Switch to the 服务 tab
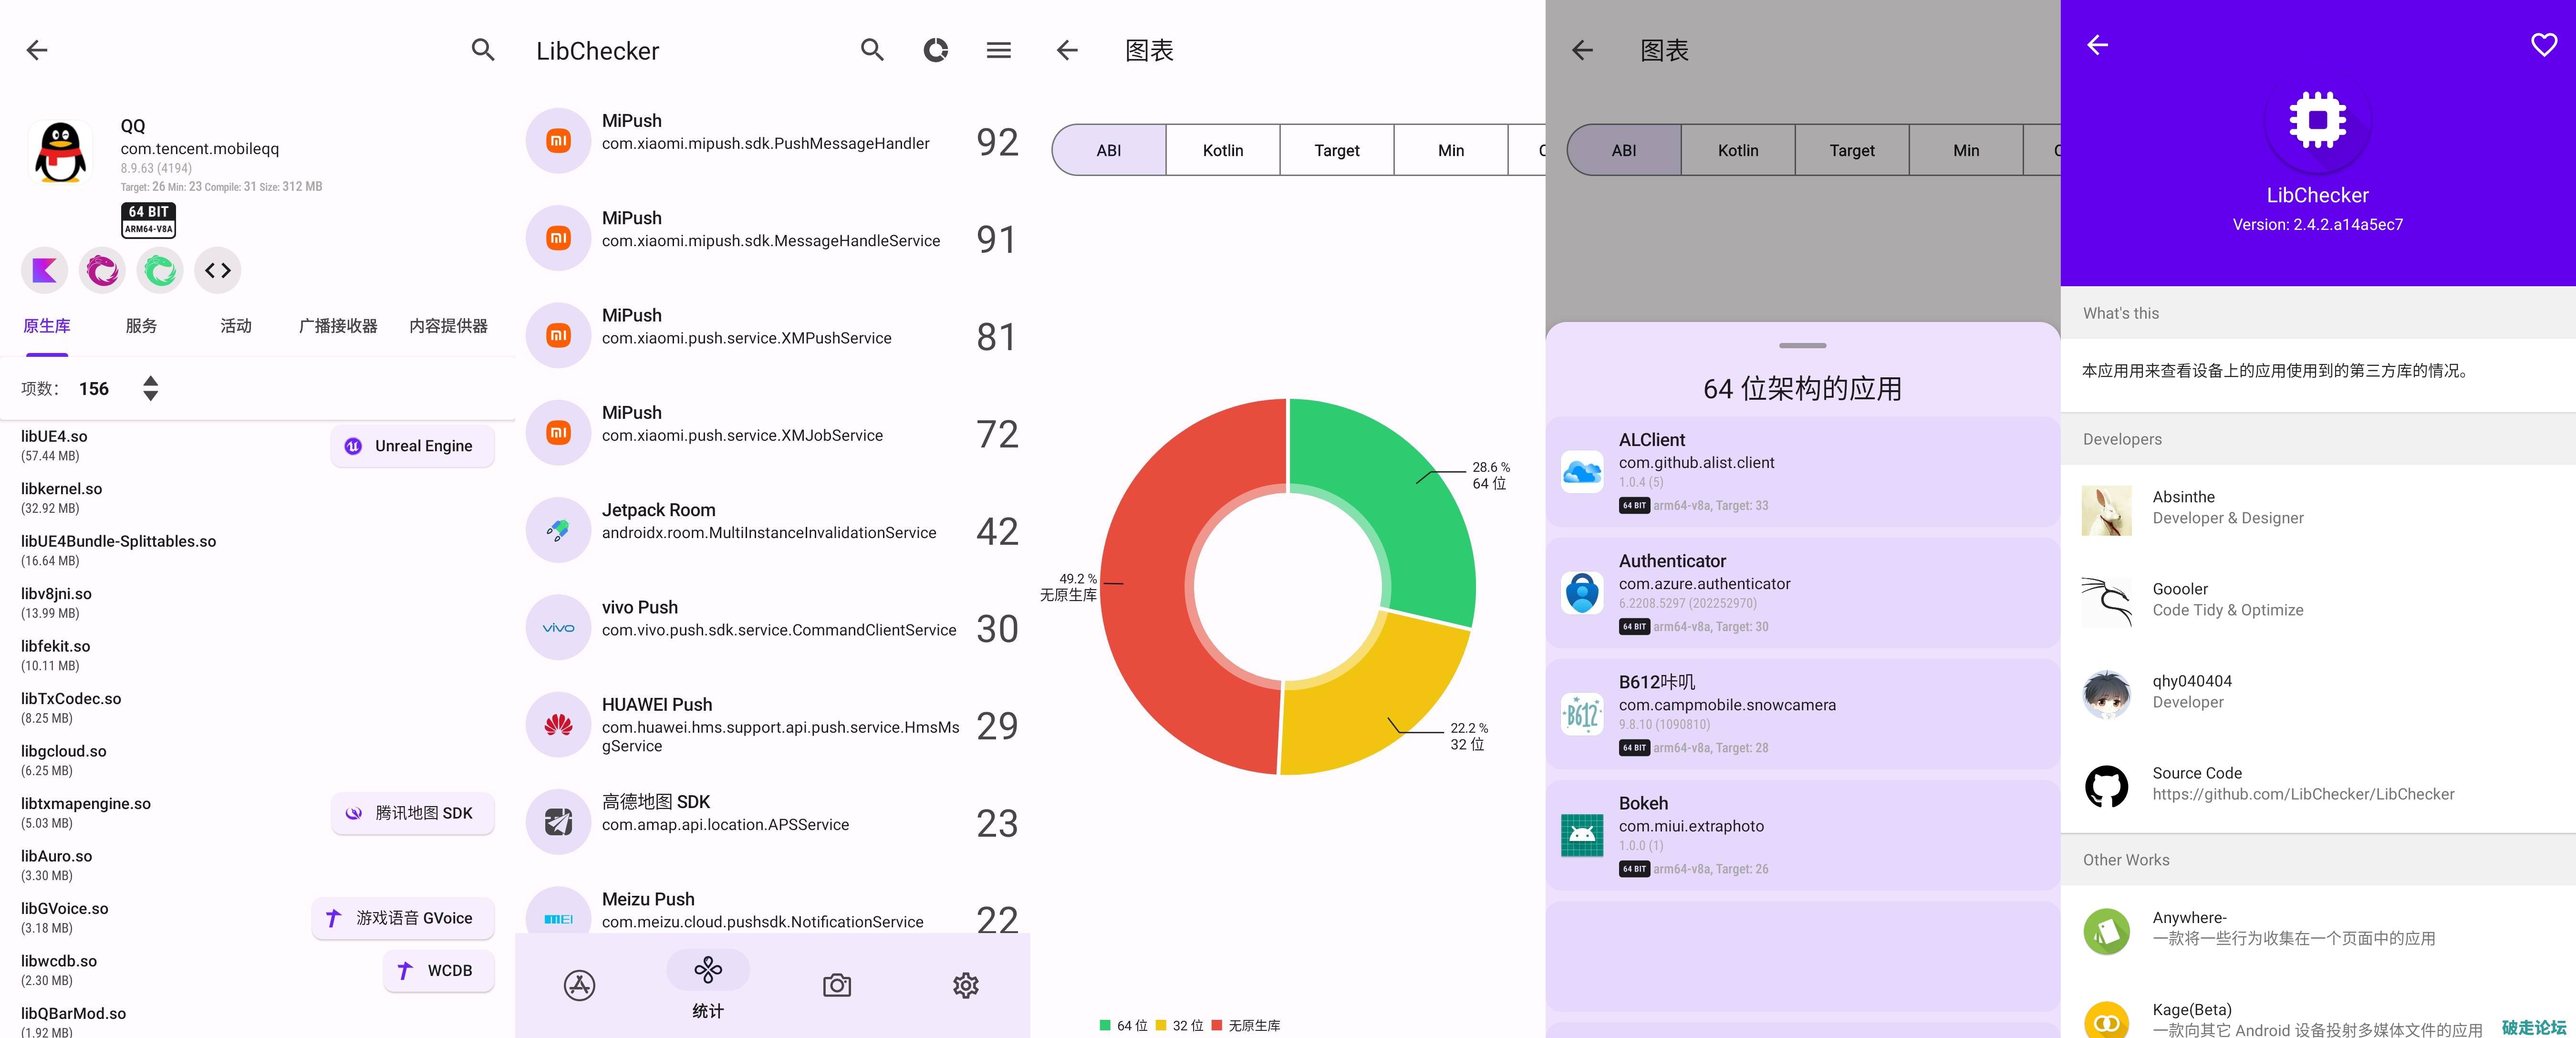 [x=141, y=326]
